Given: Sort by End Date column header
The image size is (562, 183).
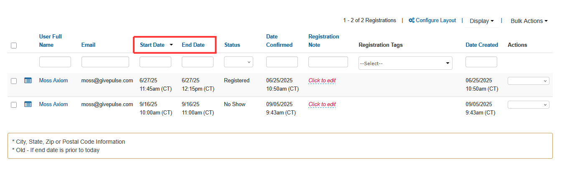Looking at the screenshot, I should (193, 45).
